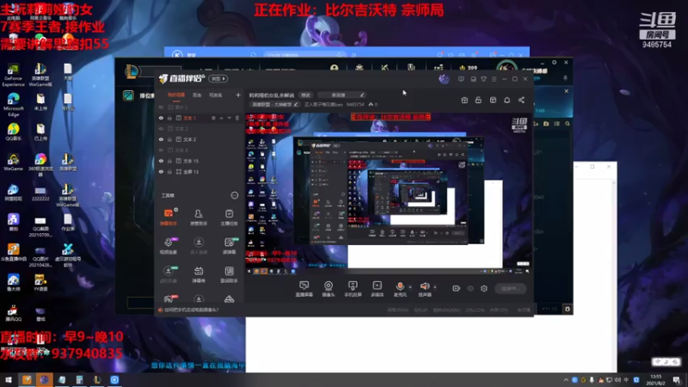
Task: Show the hidden 图片 2 layer
Action: pos(161,107)
